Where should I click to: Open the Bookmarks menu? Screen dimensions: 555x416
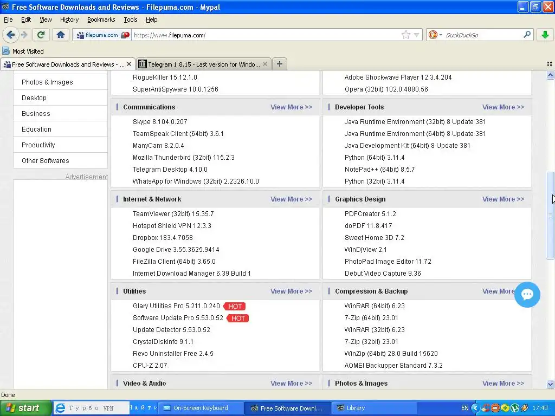click(101, 19)
